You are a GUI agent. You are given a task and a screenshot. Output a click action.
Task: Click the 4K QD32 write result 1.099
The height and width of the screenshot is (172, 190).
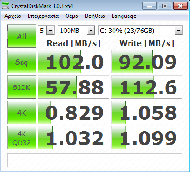click(x=147, y=138)
